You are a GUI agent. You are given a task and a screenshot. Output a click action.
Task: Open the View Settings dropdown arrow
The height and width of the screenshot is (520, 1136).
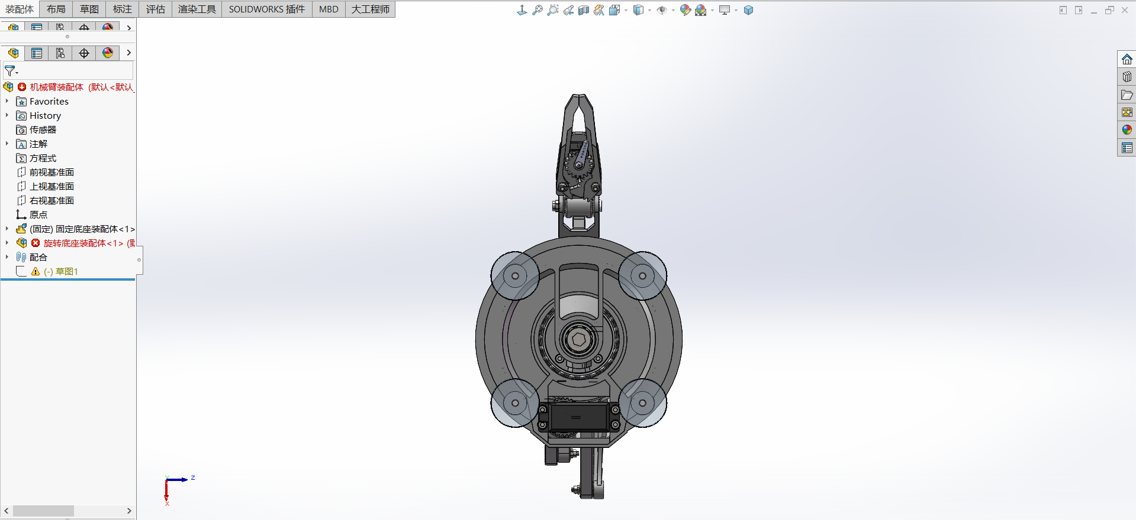click(736, 11)
